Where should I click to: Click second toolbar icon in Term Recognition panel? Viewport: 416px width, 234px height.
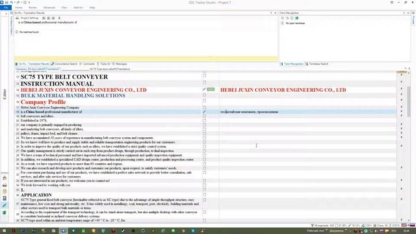[287, 18]
